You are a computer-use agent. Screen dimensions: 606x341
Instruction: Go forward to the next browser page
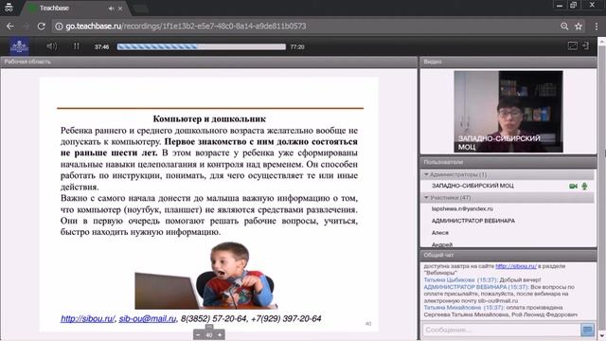26,27
